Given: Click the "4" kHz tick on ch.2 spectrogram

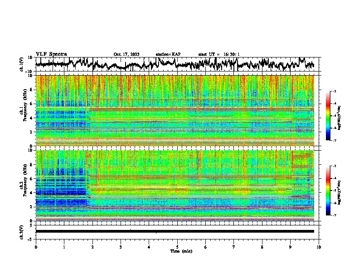Looking at the screenshot, I should pyautogui.click(x=31, y=193).
